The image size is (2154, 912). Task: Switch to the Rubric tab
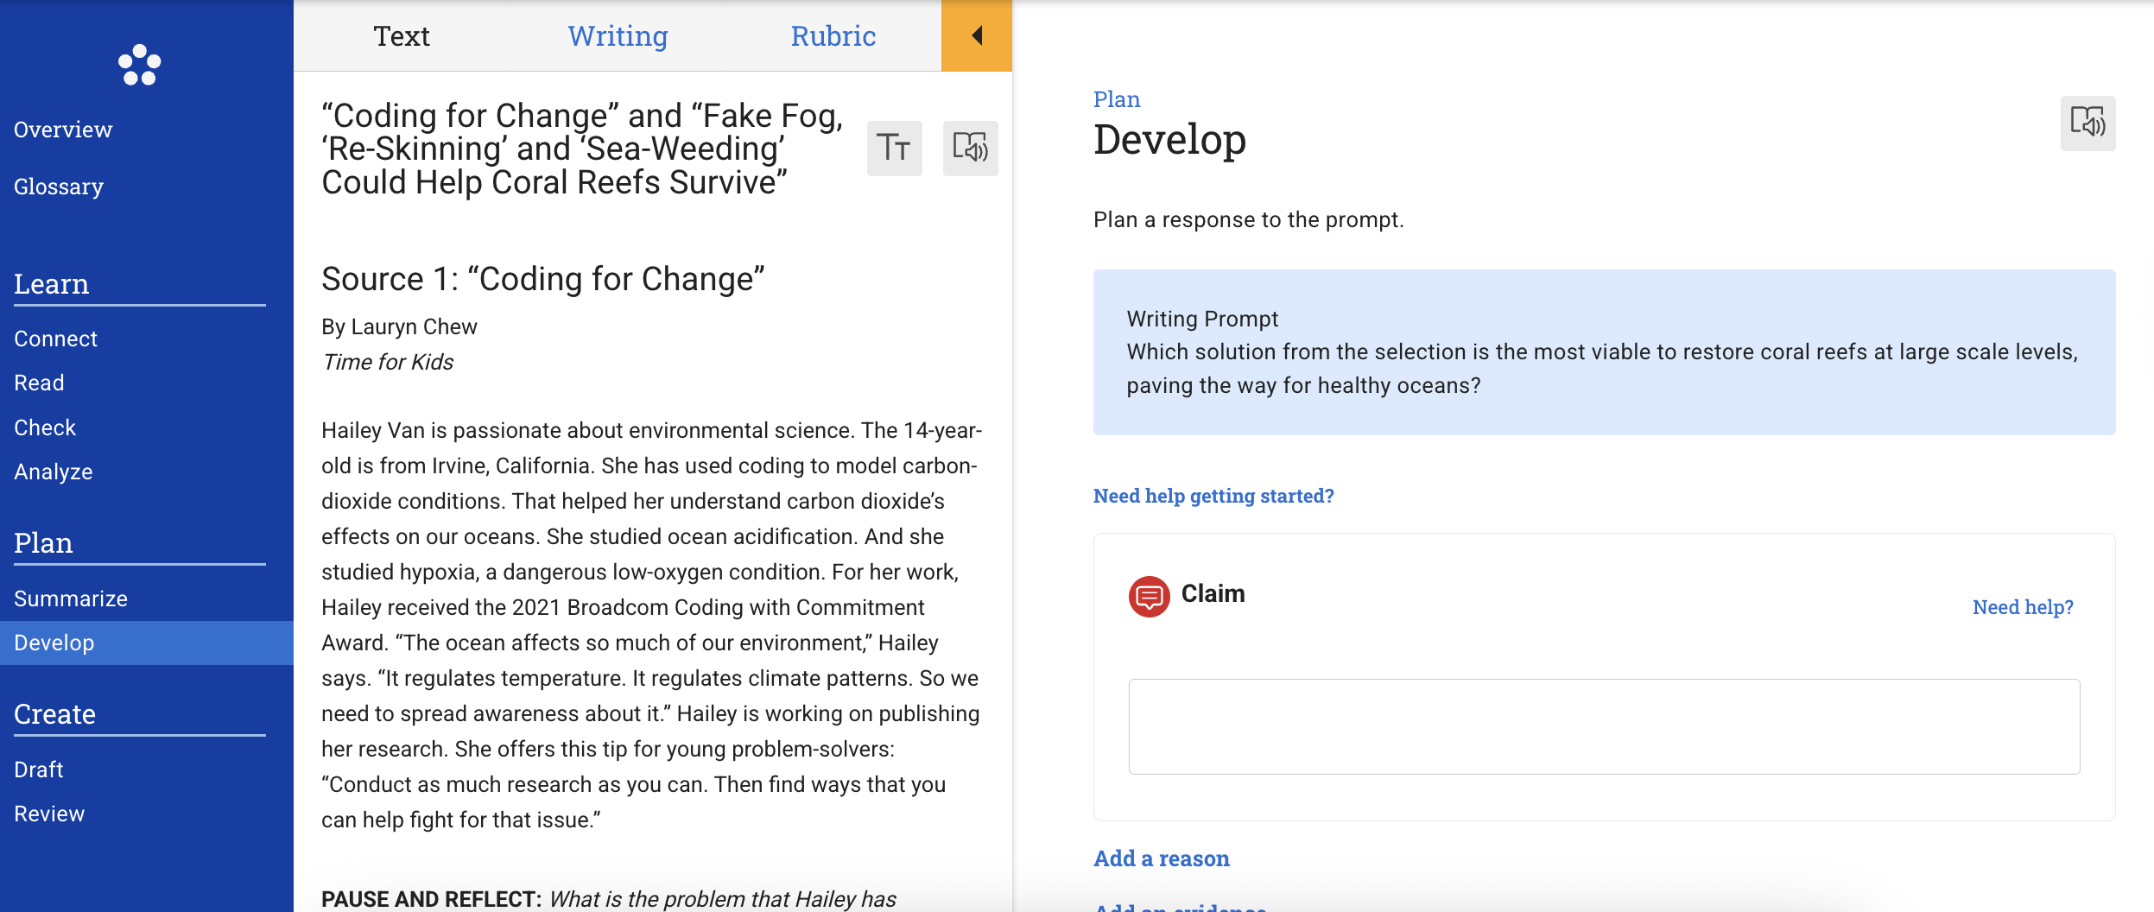point(833,36)
